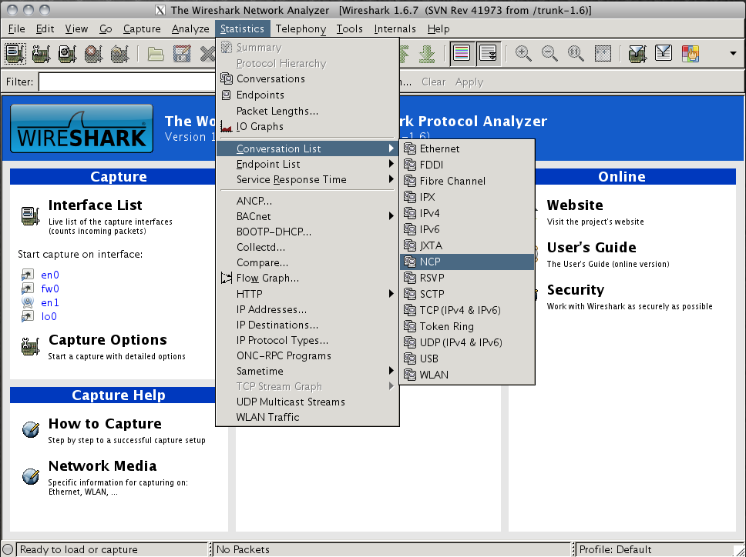Choose IO Graphs menu entry

click(307, 127)
